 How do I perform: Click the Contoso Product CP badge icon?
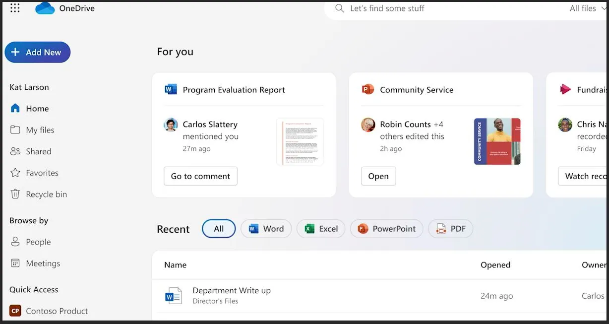pos(15,311)
